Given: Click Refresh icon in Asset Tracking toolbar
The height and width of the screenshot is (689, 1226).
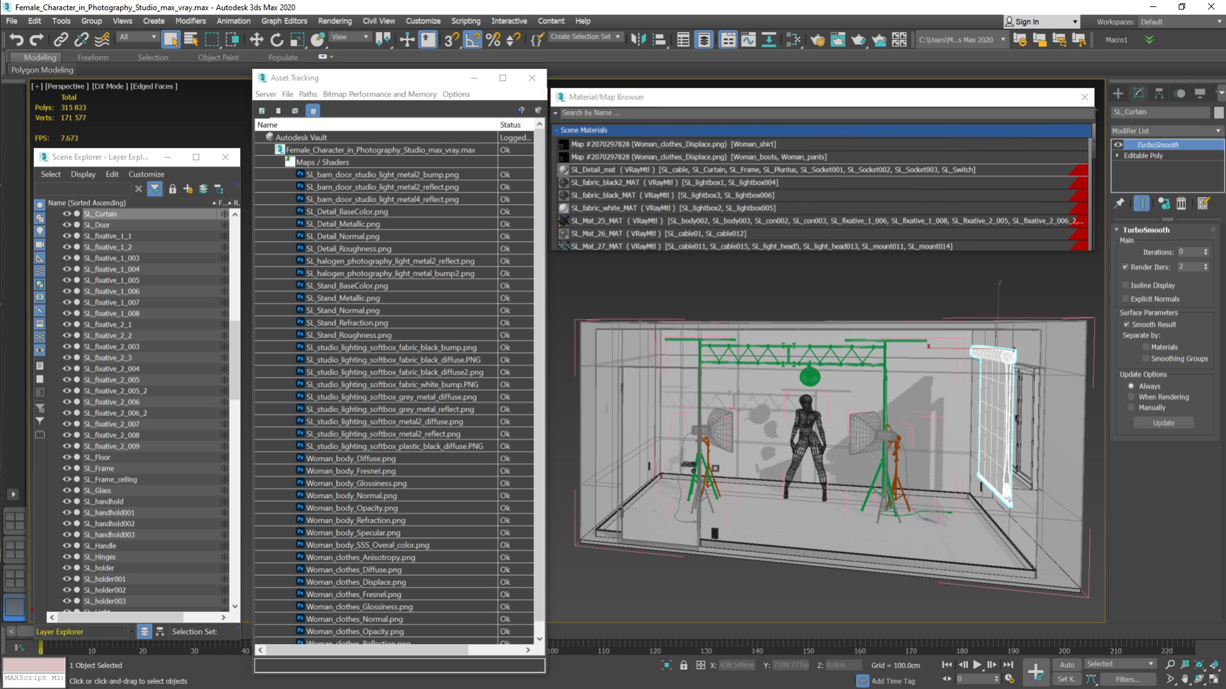Looking at the screenshot, I should coord(262,110).
